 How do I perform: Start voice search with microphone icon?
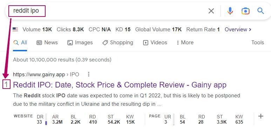[230, 11]
